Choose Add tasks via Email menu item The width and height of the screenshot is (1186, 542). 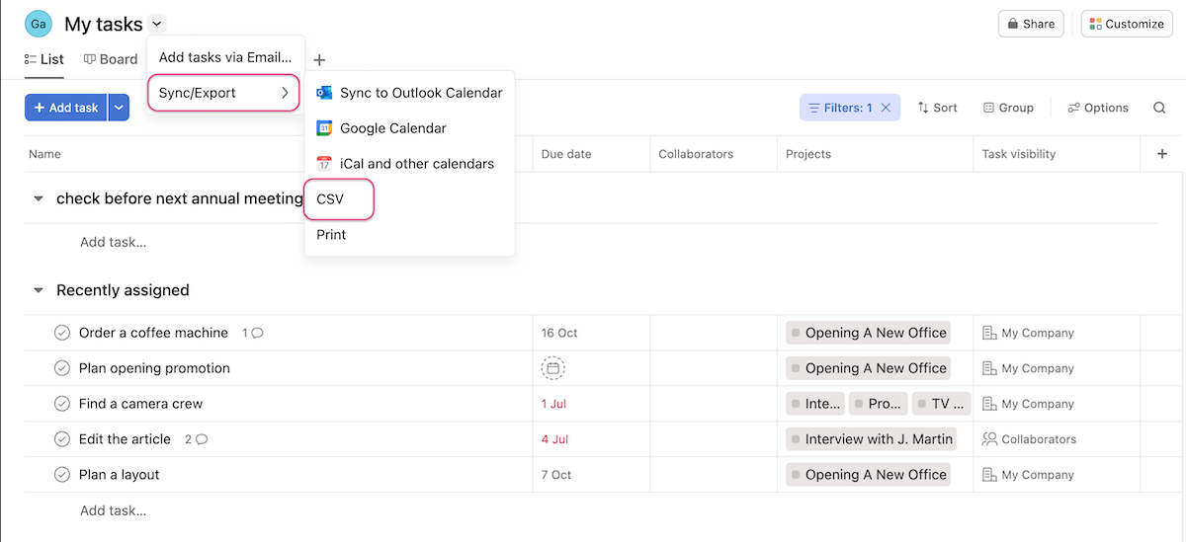tap(225, 57)
